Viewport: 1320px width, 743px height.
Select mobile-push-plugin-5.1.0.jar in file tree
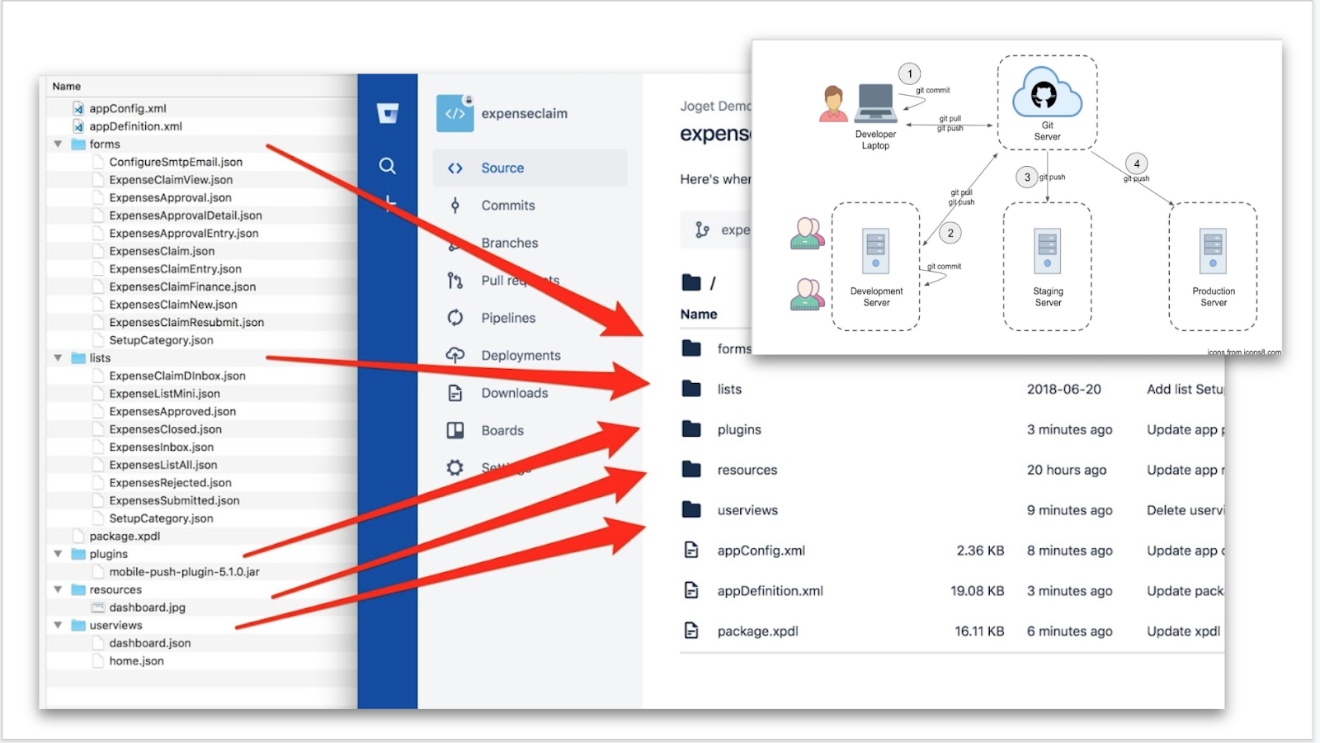click(x=184, y=572)
